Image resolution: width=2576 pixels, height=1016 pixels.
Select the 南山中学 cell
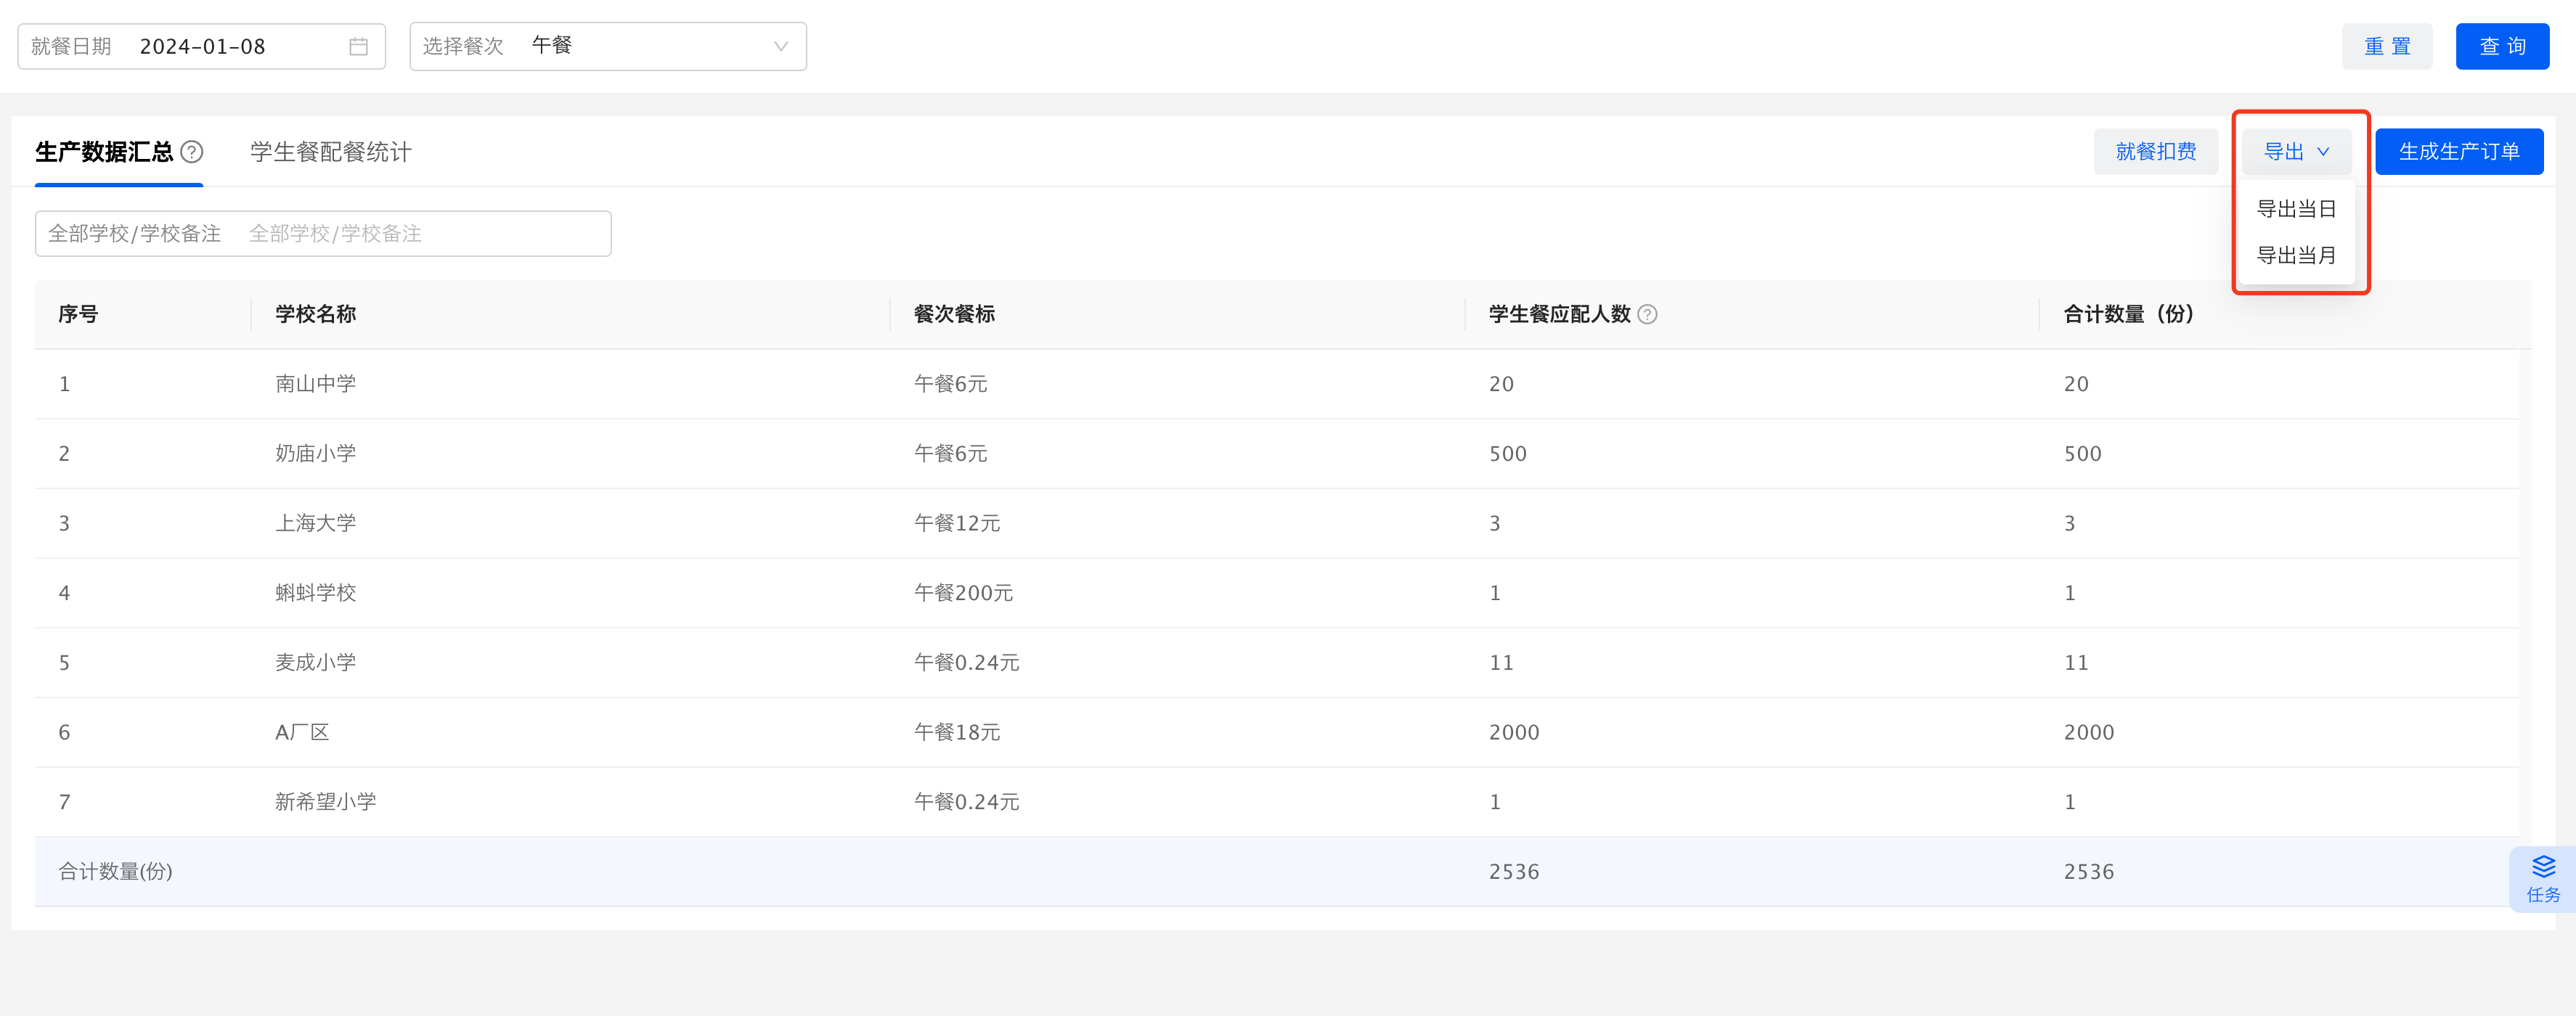pyautogui.click(x=316, y=384)
